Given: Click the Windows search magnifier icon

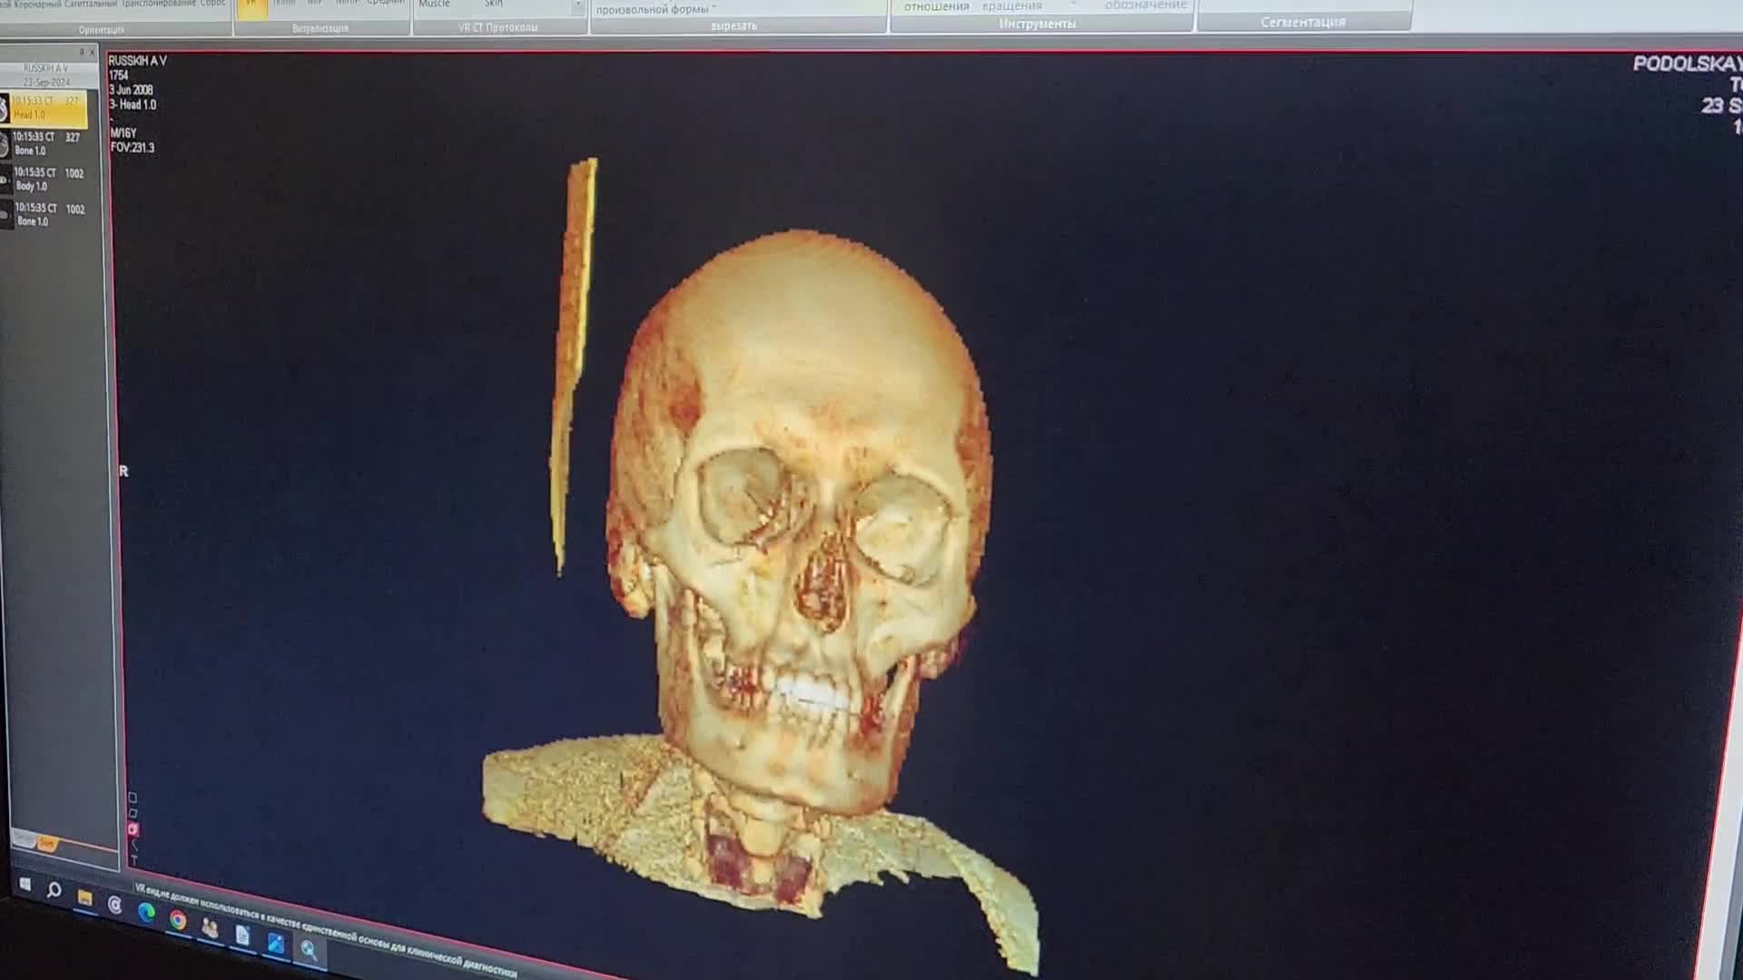Looking at the screenshot, I should (x=54, y=890).
